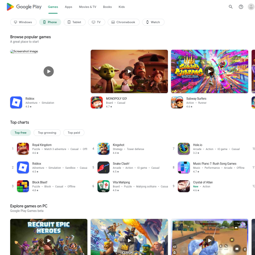The width and height of the screenshot is (255, 255).
Task: Click the MONOPOLY GO! title text
Action: (x=116, y=99)
